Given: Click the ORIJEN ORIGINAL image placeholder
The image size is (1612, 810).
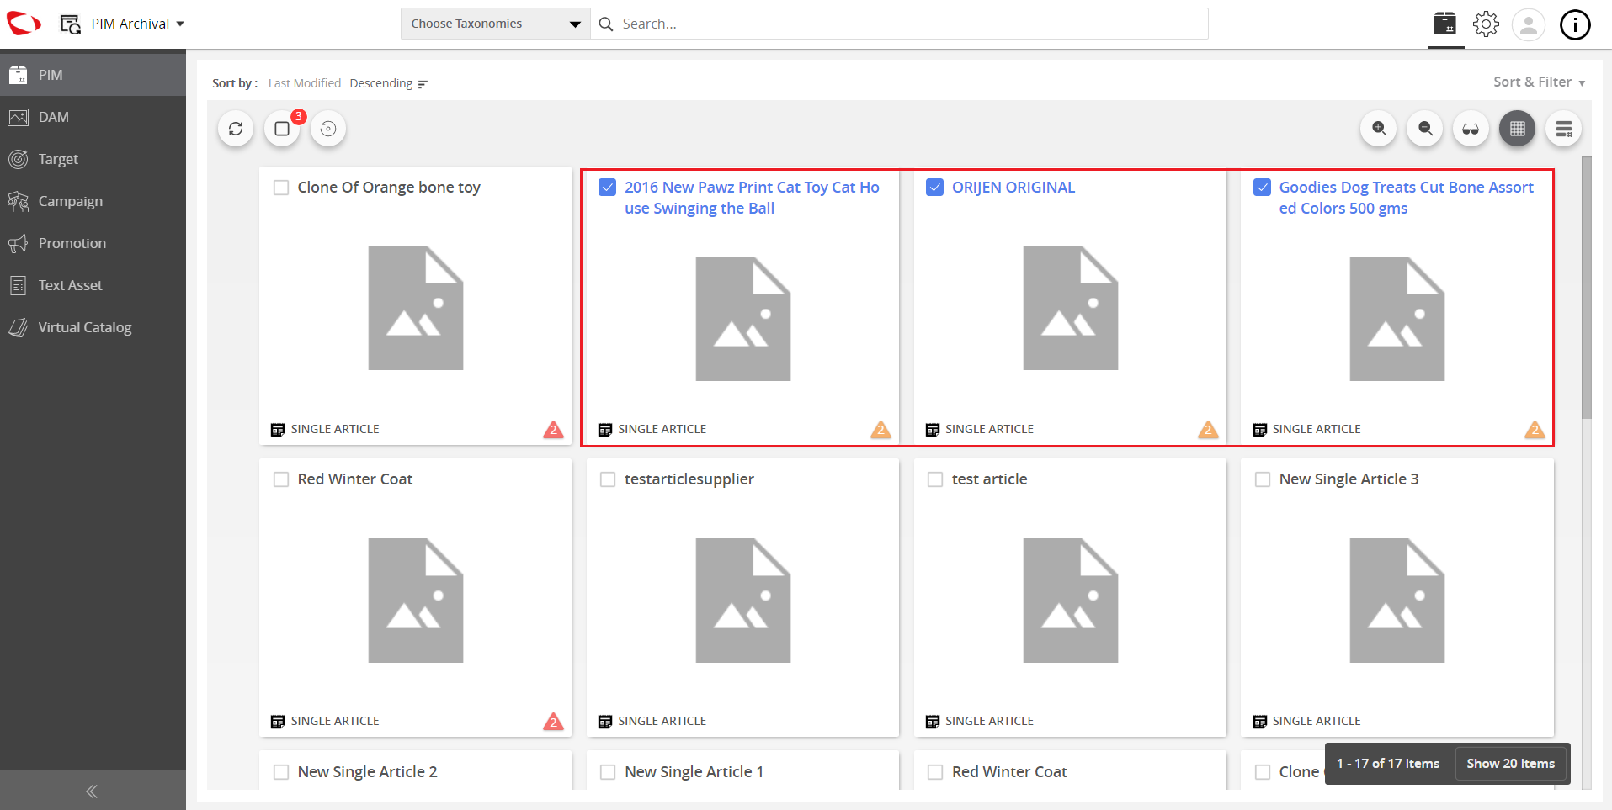Looking at the screenshot, I should coord(1071,308).
